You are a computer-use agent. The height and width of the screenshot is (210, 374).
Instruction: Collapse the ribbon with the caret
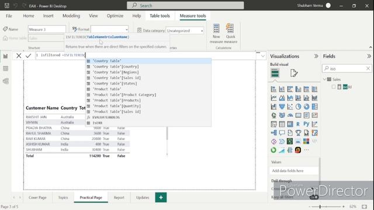(370, 47)
